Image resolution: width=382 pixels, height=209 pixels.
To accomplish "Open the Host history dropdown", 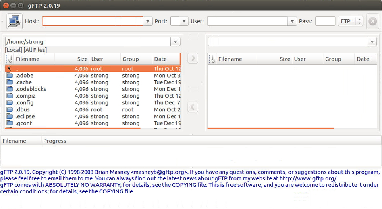I will tap(147, 21).
